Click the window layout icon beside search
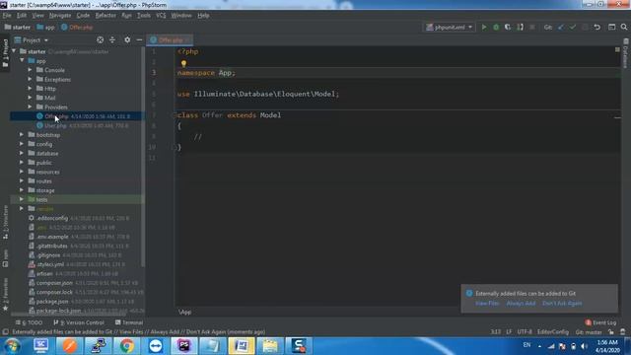This screenshot has width=631, height=355. (x=611, y=27)
